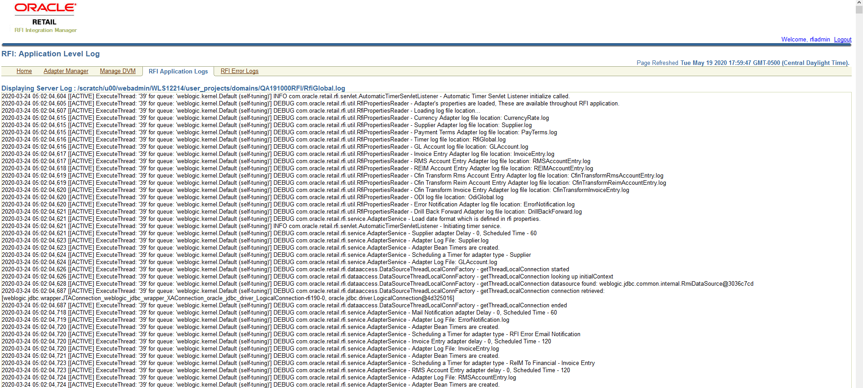Click log line 'Adapter Log File: RMSAccountEntry.log'
The width and height of the screenshot is (863, 388).
259,378
